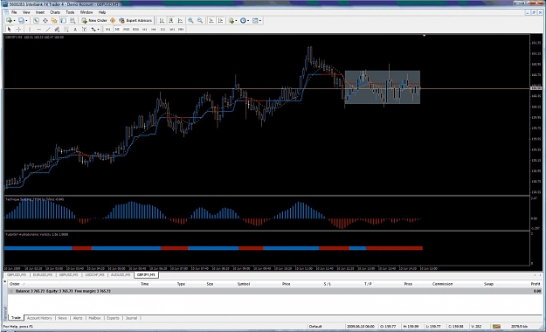Switch chart to line chart icon
The height and width of the screenshot is (332, 546).
(180, 21)
